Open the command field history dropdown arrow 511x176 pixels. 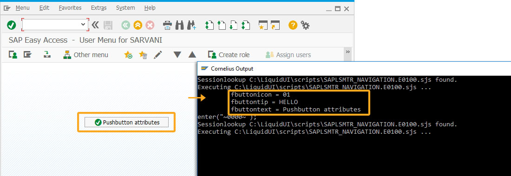(84, 25)
